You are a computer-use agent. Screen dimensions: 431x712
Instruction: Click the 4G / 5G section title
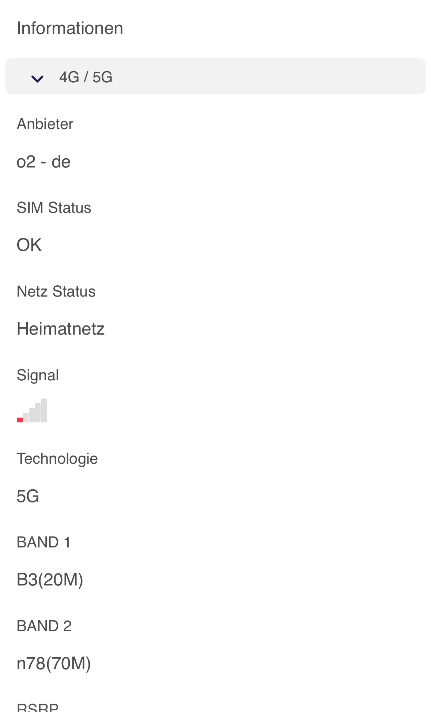86,77
